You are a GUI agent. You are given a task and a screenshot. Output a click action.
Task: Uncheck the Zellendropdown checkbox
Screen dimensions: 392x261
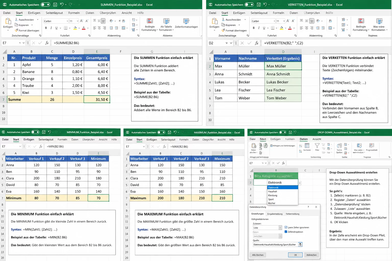coord(286,232)
